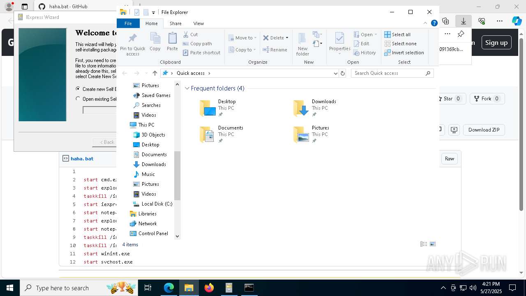This screenshot has width=526, height=296.
Task: Expand the address bar history dropdown
Action: [x=336, y=73]
